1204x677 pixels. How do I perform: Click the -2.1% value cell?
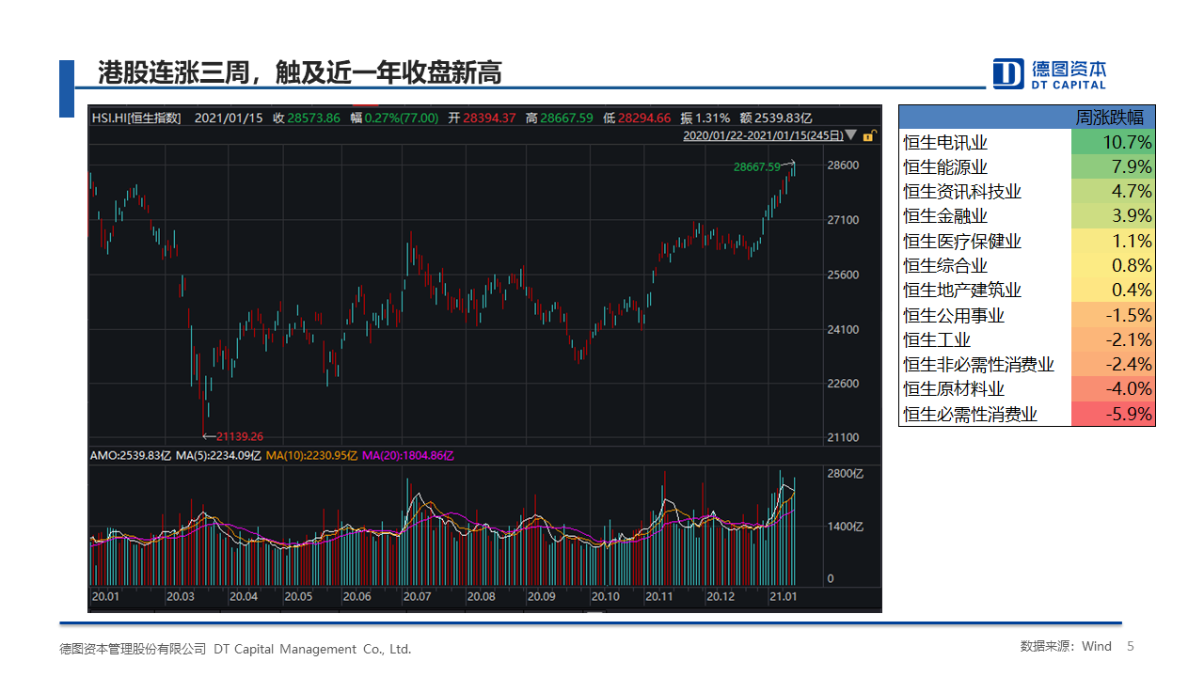tap(1114, 339)
